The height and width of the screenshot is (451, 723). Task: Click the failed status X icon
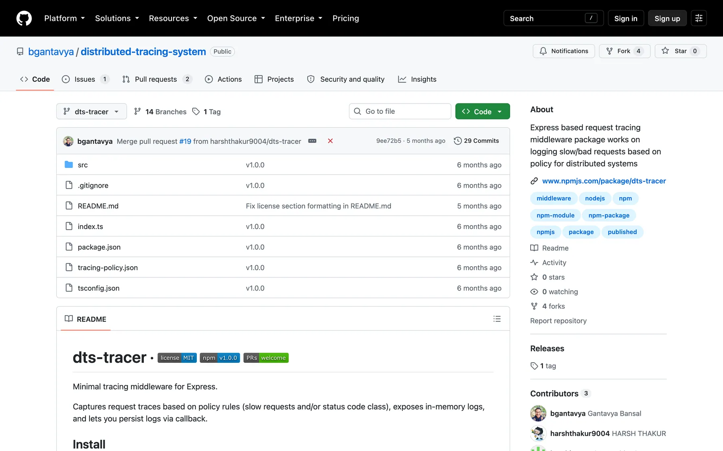(x=330, y=141)
